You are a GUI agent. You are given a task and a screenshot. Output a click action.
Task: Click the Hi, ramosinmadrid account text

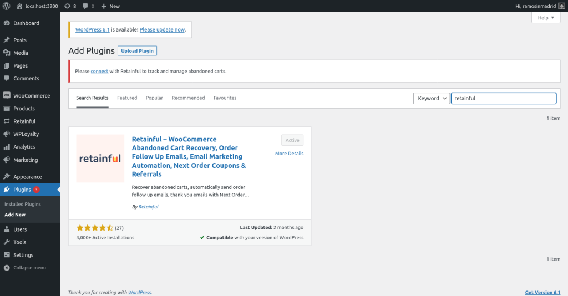(x=535, y=6)
